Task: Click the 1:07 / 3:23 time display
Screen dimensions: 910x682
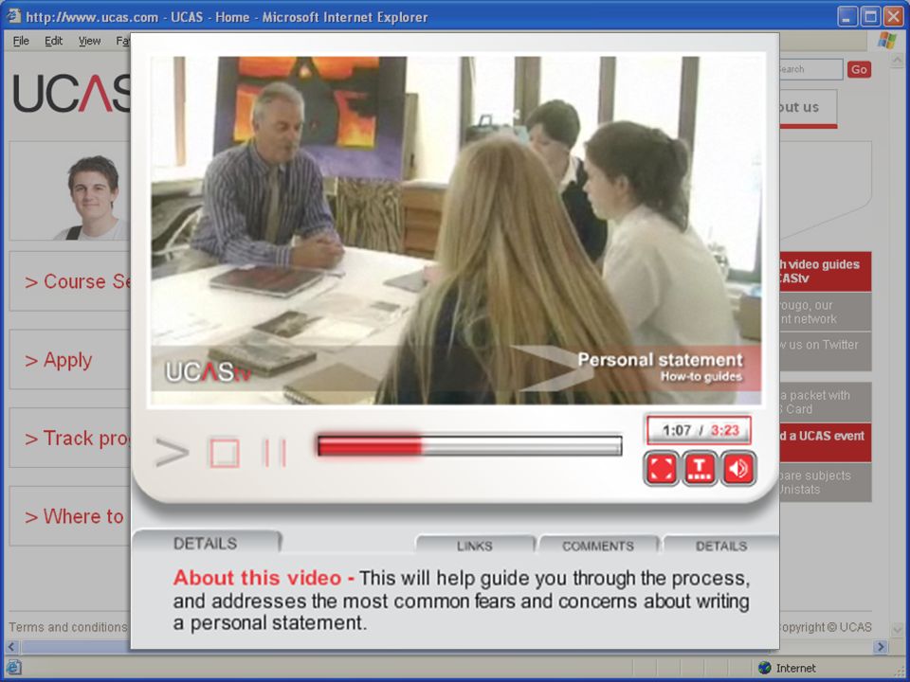Action: click(x=700, y=431)
